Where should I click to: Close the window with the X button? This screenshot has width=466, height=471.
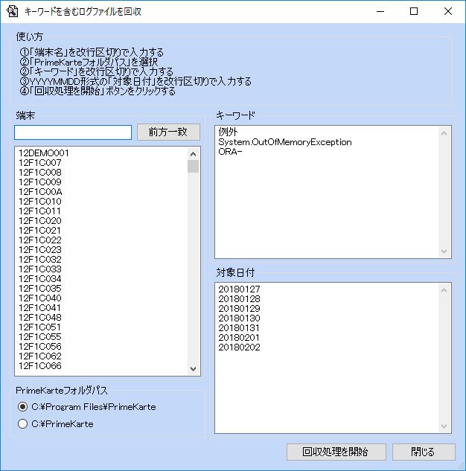tap(448, 11)
